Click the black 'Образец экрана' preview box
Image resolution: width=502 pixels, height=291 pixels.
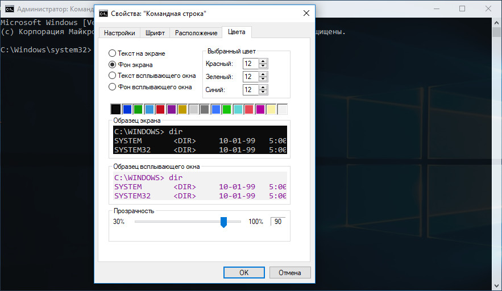pyautogui.click(x=200, y=140)
